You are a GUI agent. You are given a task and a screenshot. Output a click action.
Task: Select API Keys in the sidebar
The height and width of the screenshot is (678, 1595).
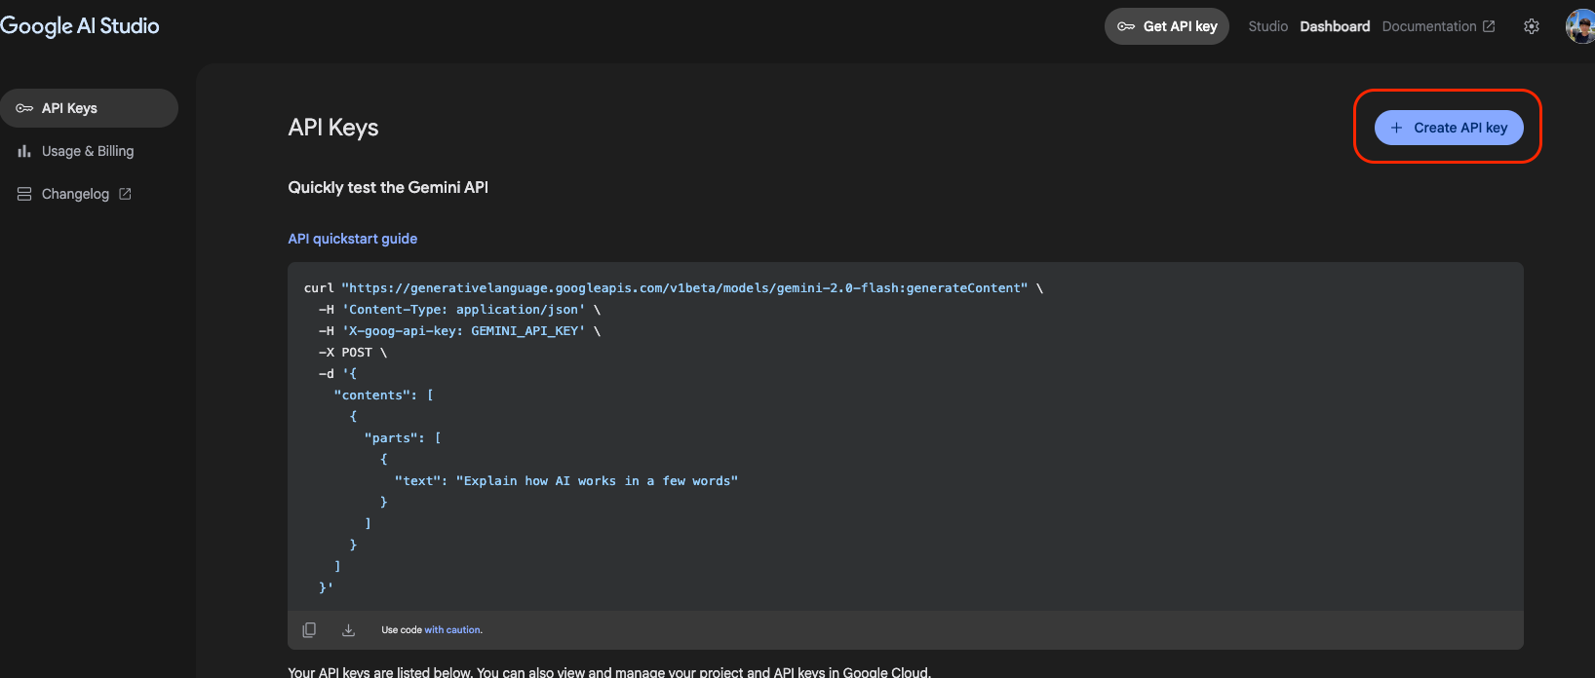[x=89, y=108]
